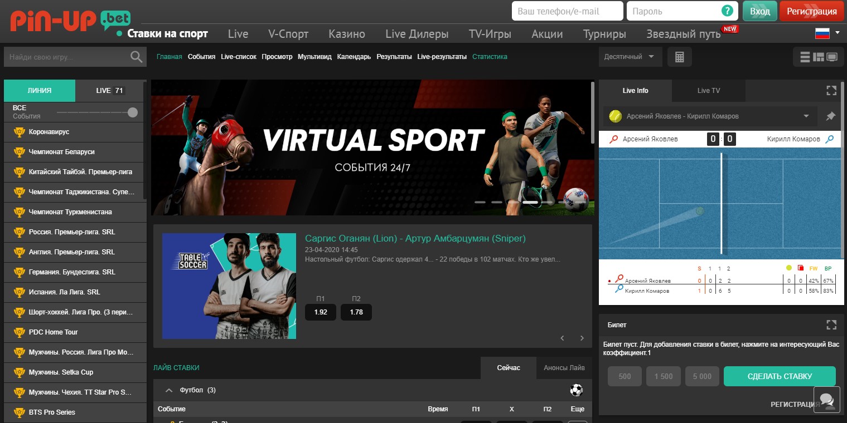This screenshot has width=847, height=423.
Task: Click the red Регистрация button
Action: pyautogui.click(x=811, y=11)
